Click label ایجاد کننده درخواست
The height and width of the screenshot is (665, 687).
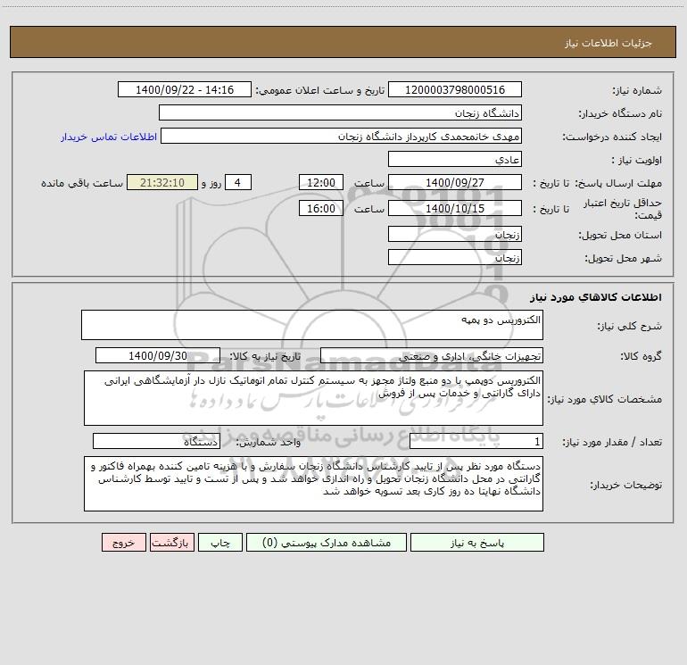click(x=612, y=137)
